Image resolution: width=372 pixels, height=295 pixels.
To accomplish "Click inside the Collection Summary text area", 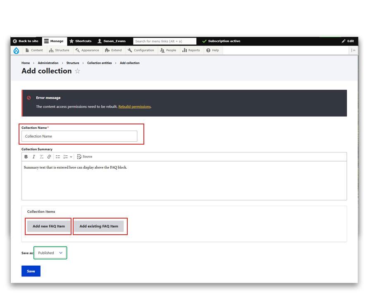I will tap(184, 181).
